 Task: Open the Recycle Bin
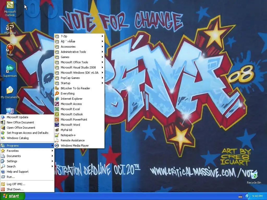(x=254, y=177)
